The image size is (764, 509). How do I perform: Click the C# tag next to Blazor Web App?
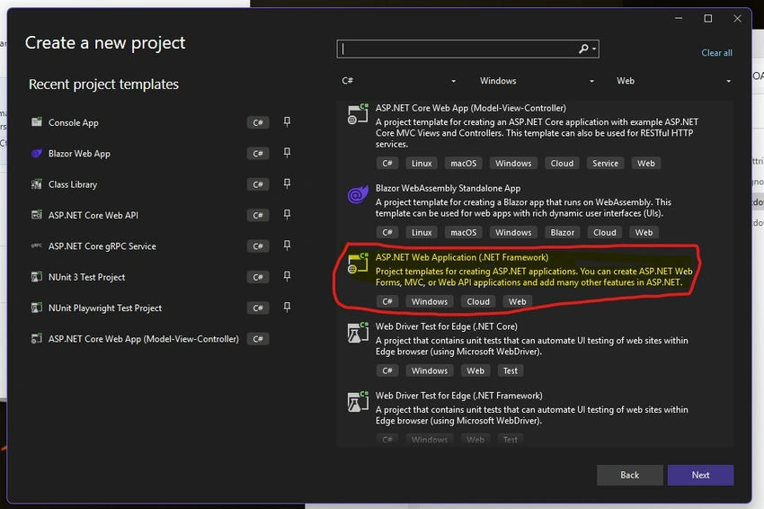coord(258,154)
